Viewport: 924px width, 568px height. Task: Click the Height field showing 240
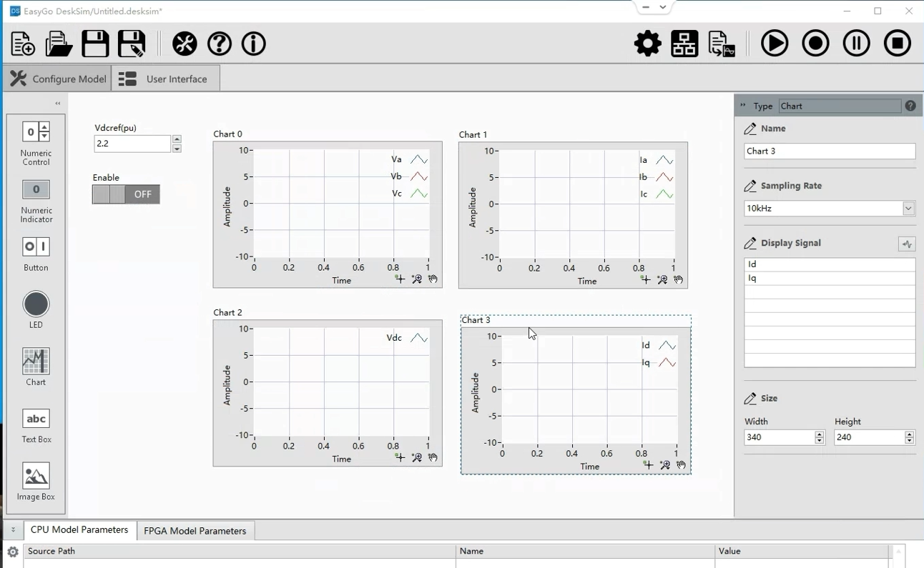[869, 437]
